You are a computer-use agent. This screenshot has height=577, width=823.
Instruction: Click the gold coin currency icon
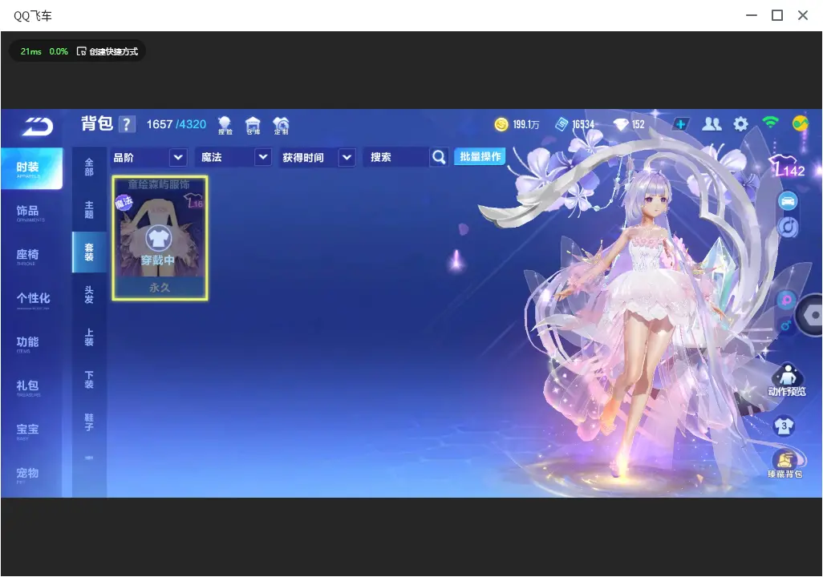[501, 124]
